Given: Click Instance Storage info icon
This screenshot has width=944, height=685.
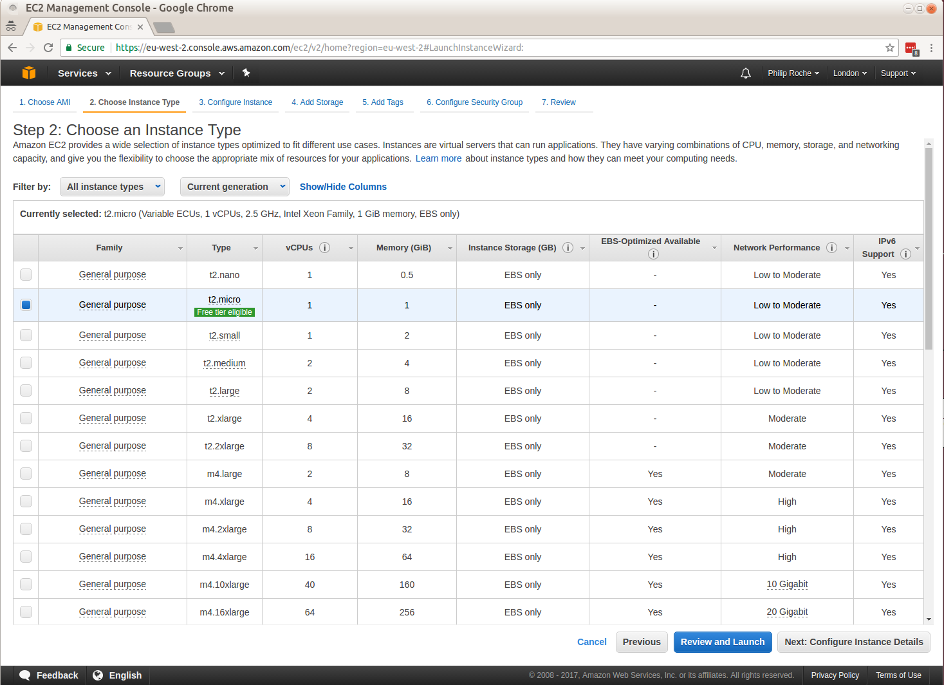Looking at the screenshot, I should pos(568,248).
